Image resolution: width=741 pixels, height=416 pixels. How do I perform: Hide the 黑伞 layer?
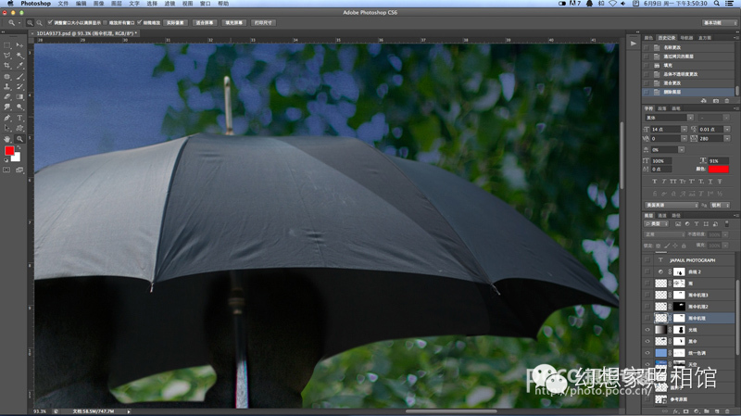tap(647, 341)
